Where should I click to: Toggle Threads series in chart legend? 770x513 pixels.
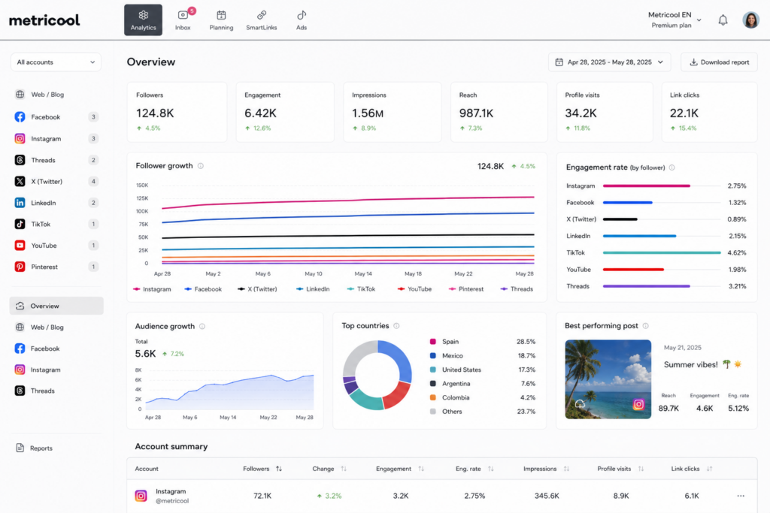pos(517,289)
